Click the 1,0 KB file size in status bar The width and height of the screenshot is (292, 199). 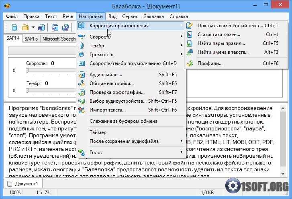207,192
